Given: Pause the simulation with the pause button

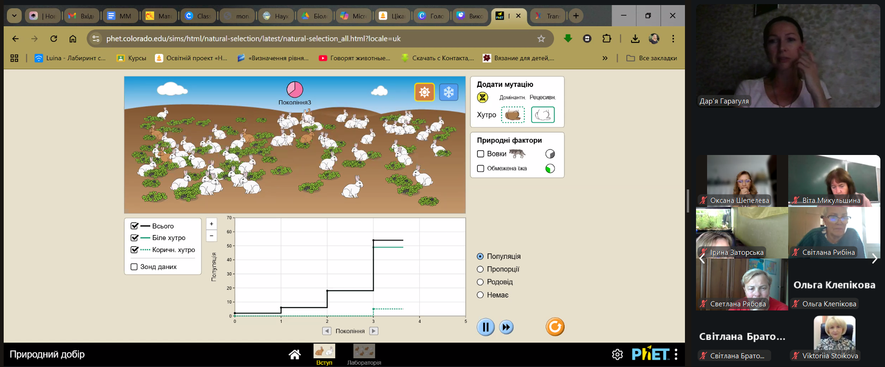Looking at the screenshot, I should coord(485,327).
